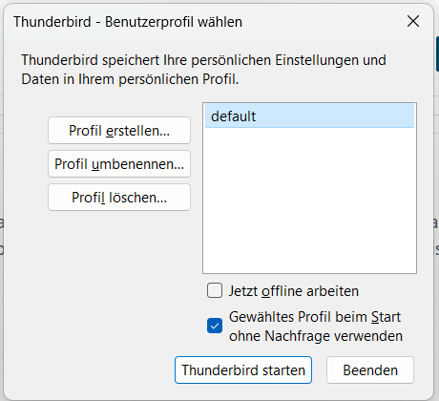439x401 pixels.
Task: Uncheck the blue Gewähltes Profil checkbox
Action: coord(215,326)
